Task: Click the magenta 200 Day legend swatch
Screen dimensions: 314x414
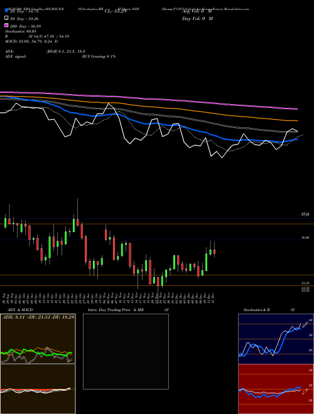Action: click(6, 25)
